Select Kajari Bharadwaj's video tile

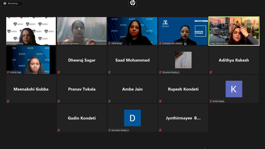click(x=31, y=31)
